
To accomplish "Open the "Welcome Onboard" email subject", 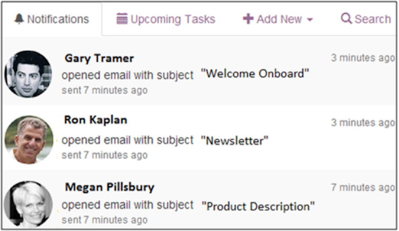I will click(x=255, y=74).
